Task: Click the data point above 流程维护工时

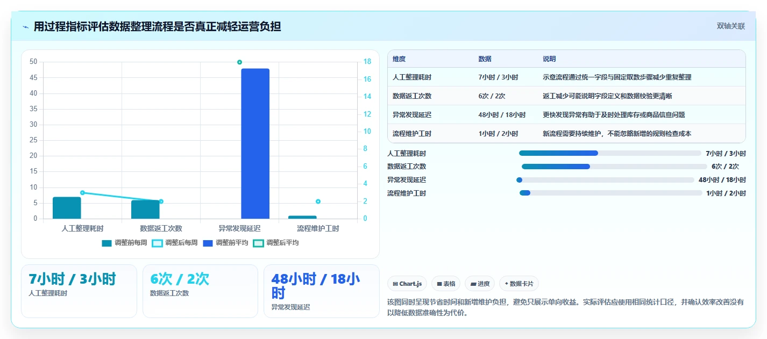Action: pos(318,201)
